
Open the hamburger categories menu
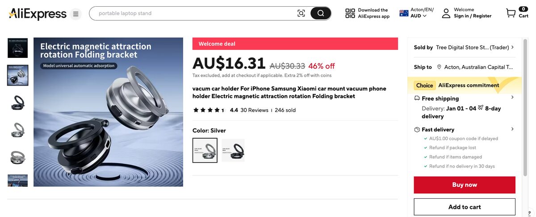click(x=76, y=14)
